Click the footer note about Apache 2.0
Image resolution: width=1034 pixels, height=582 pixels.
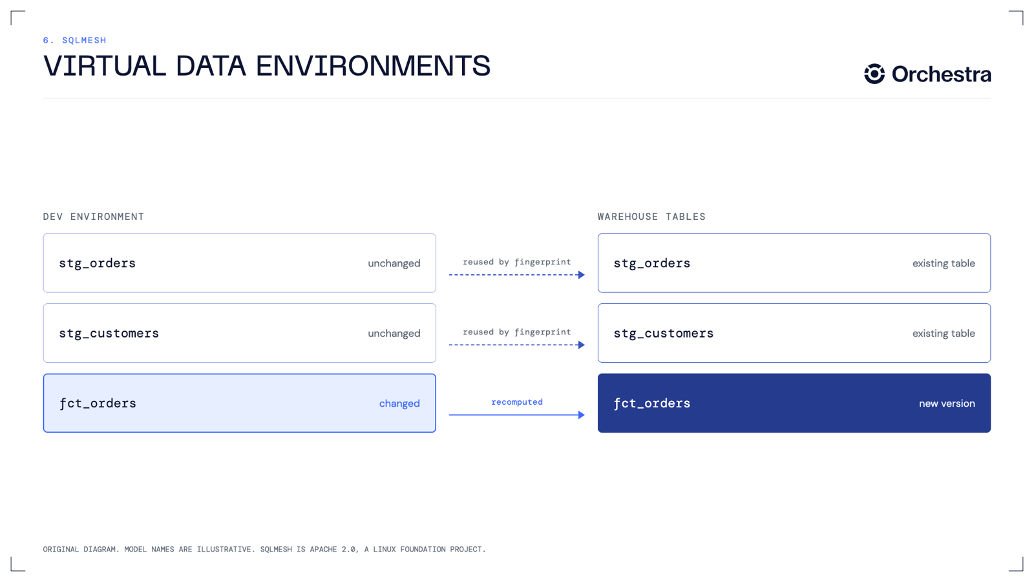tap(264, 550)
